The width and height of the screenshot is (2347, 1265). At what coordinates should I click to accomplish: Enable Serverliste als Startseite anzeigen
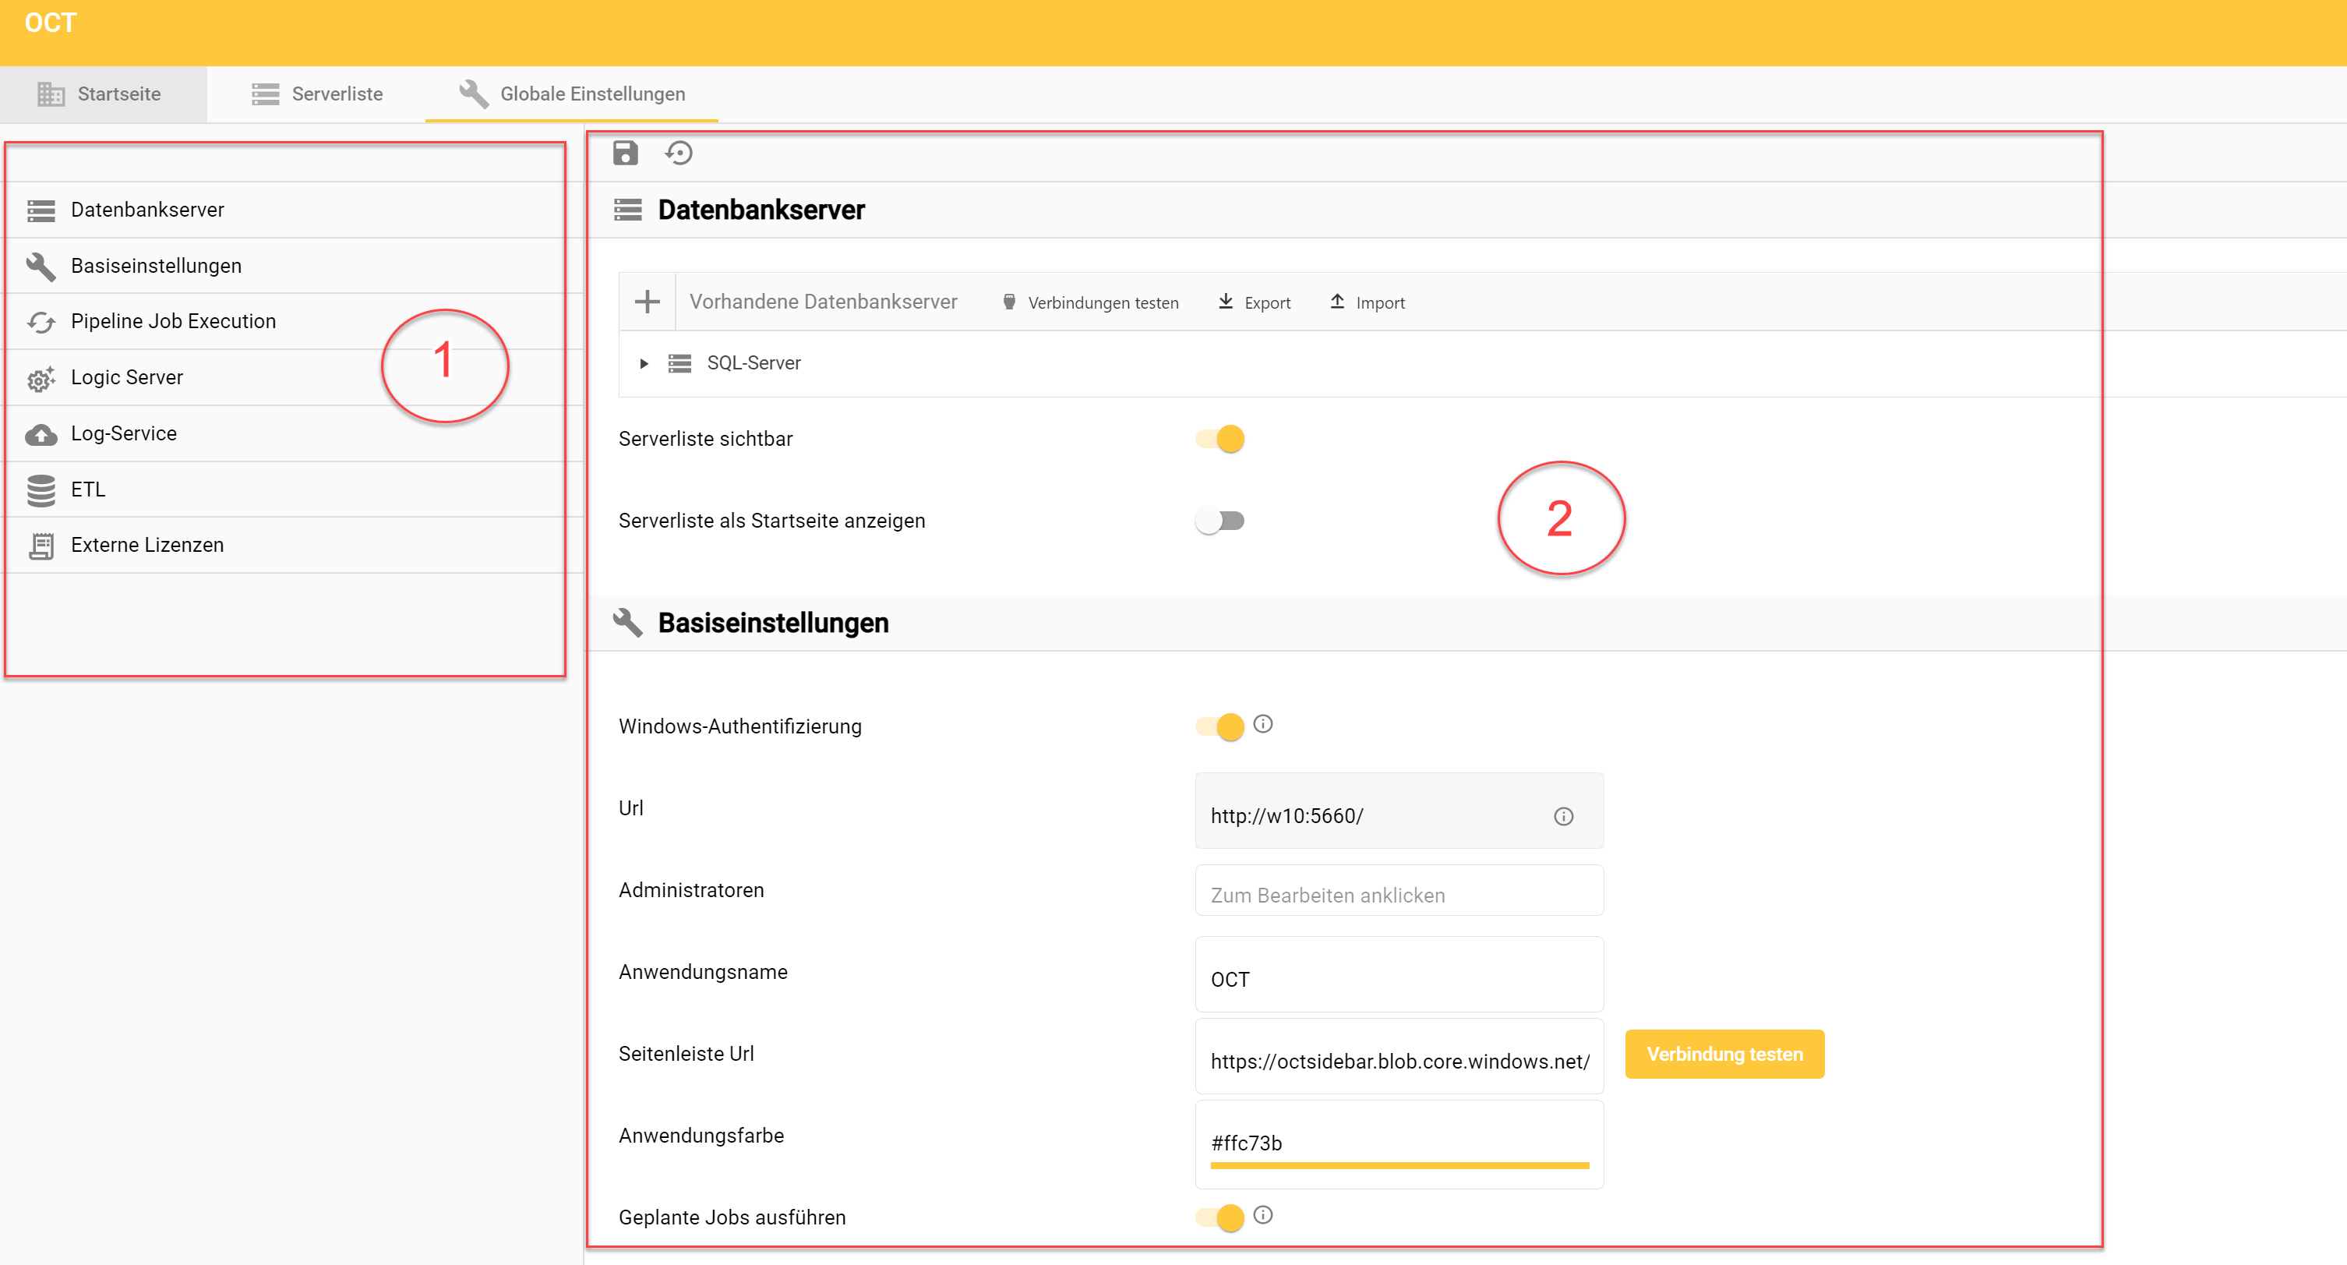click(1220, 521)
